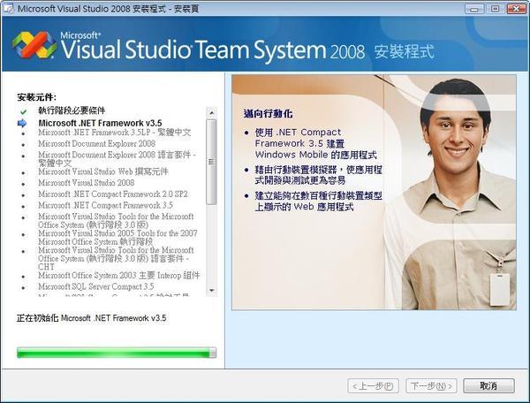The height and width of the screenshot is (403, 530).
Task: Click the green installation progress bar
Action: click(117, 353)
